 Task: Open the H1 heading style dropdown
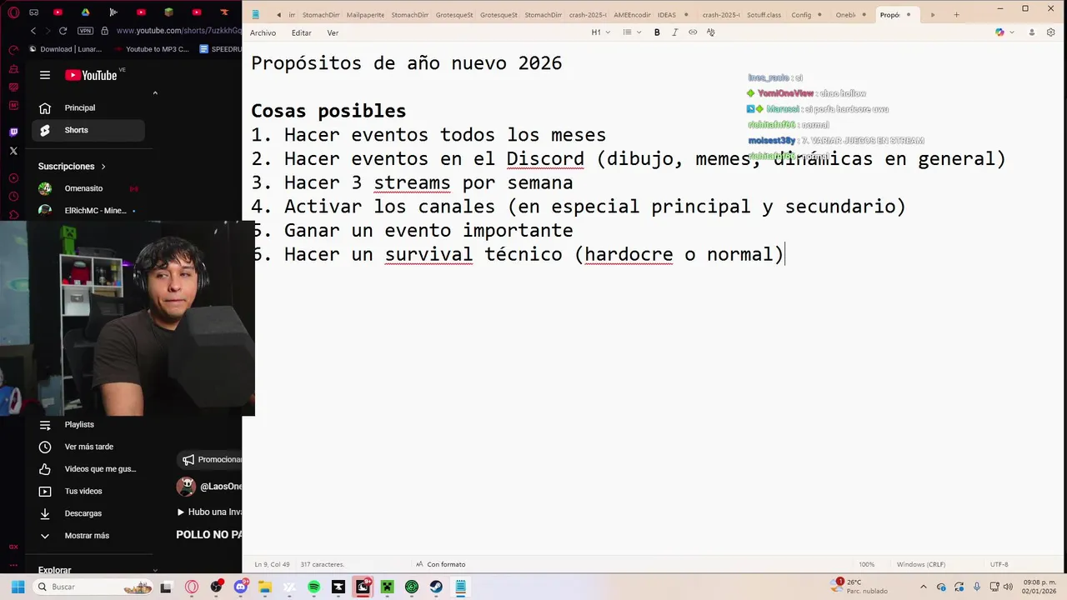click(601, 32)
